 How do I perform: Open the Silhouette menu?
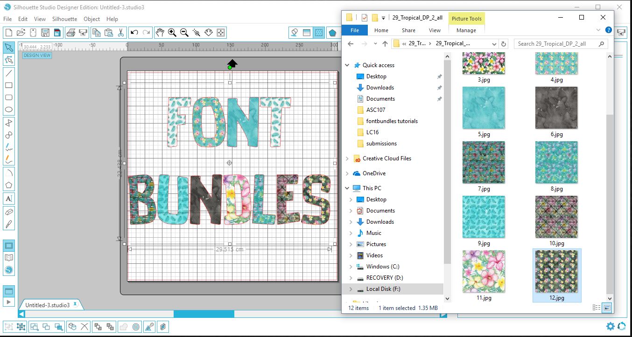(x=64, y=19)
